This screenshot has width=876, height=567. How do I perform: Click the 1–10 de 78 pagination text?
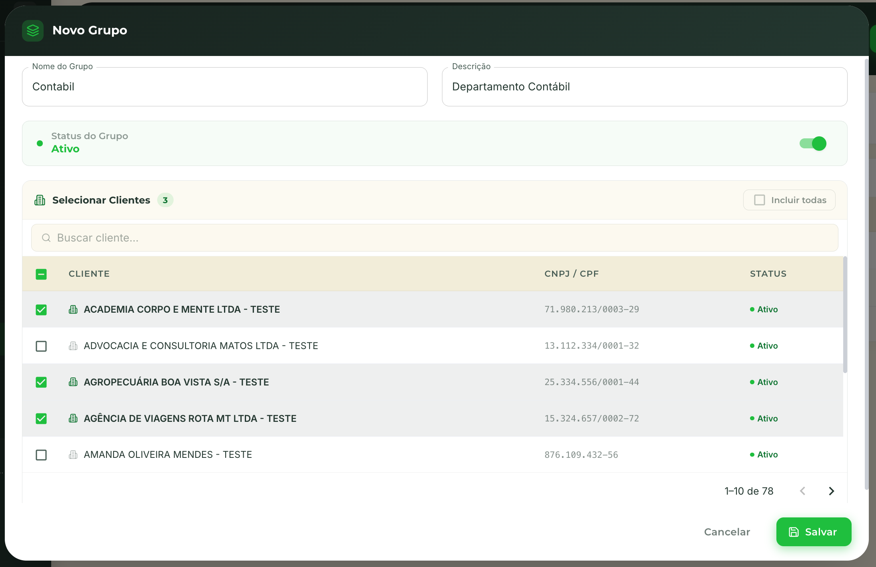point(749,491)
